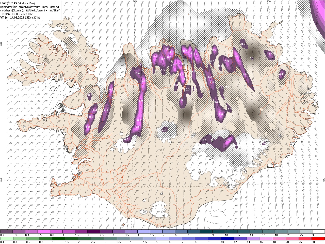The image size is (325, 244).
Task: Click the '12' label in the upper legend row
Action: (x=239, y=235)
